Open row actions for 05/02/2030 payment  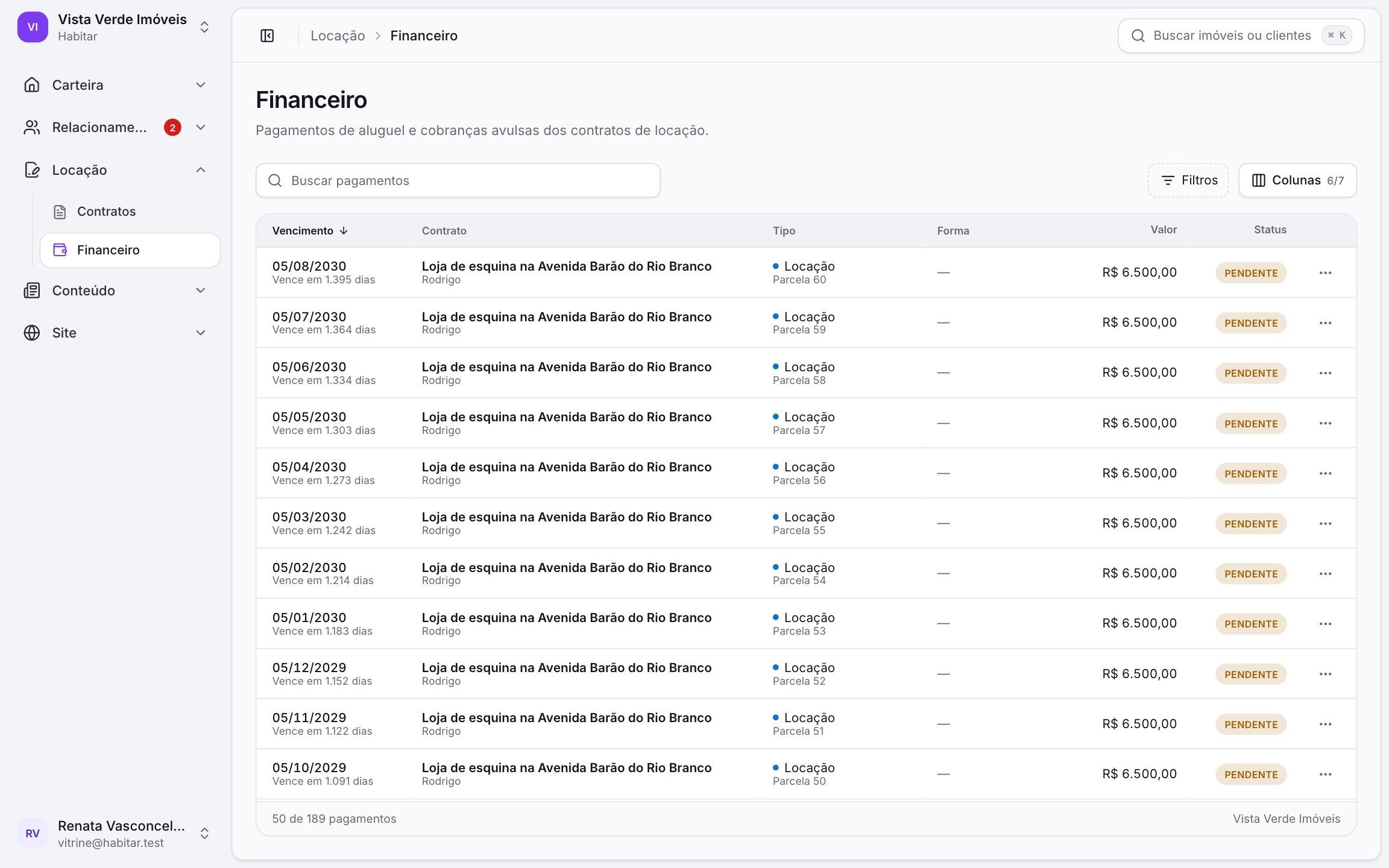[x=1325, y=573]
